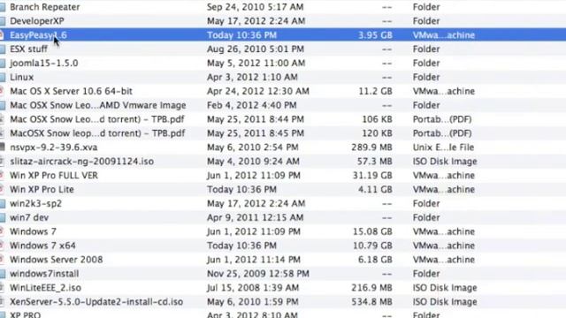
Task: Select the win7 dev folder name
Action: pyautogui.click(x=29, y=218)
